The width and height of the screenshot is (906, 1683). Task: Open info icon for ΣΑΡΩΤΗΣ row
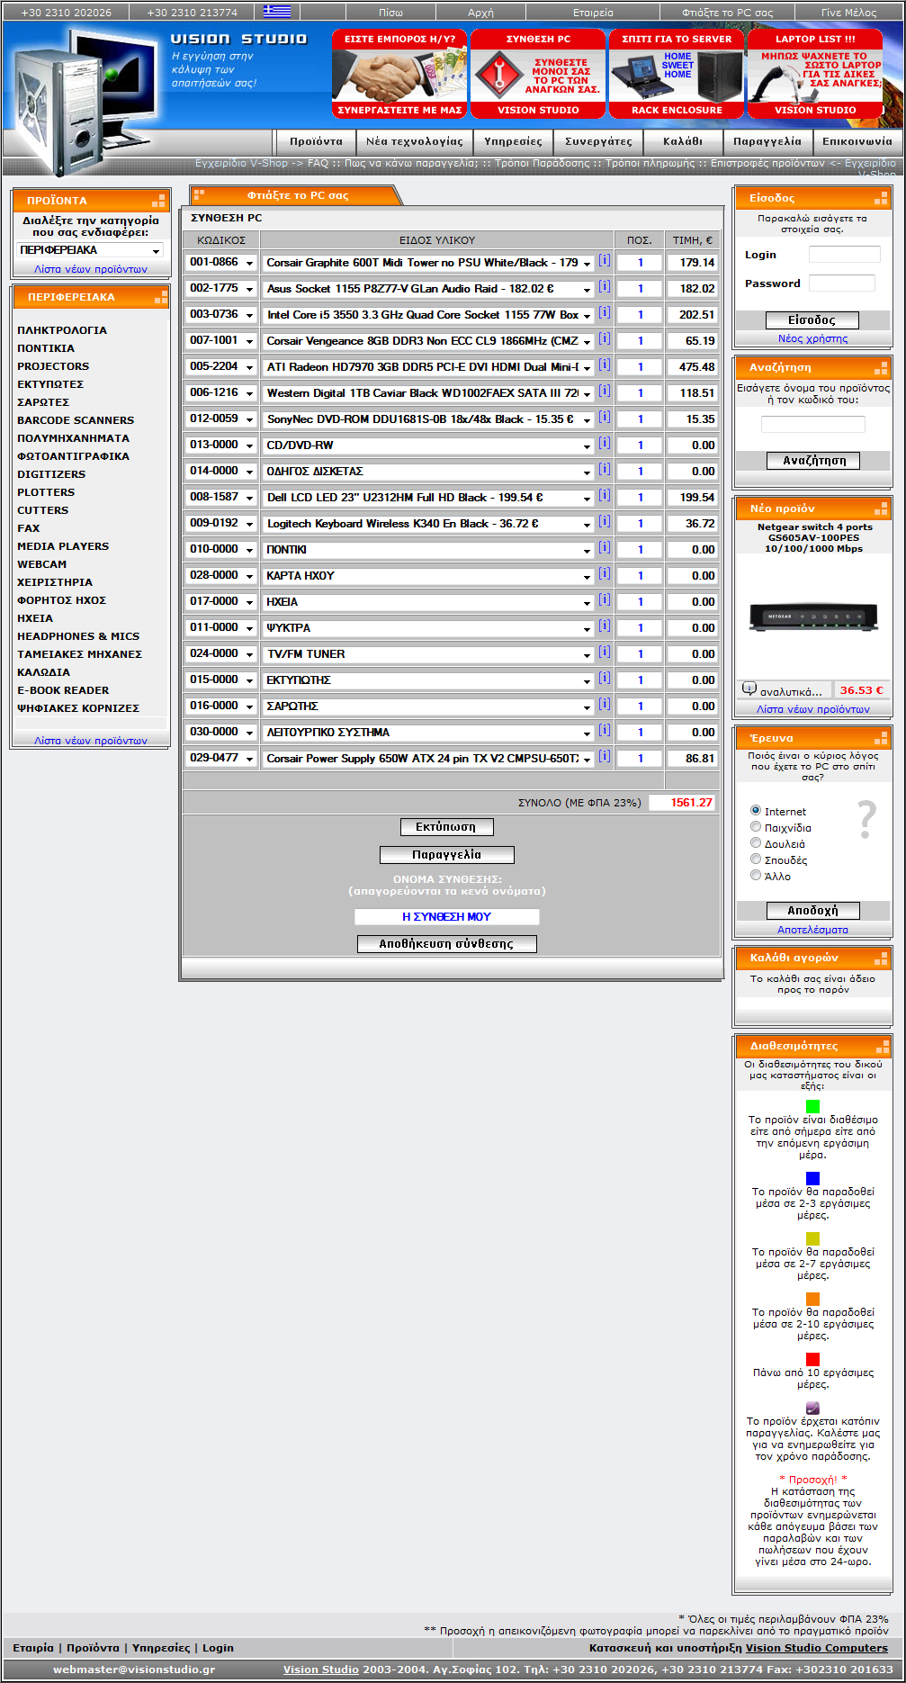coord(604,704)
